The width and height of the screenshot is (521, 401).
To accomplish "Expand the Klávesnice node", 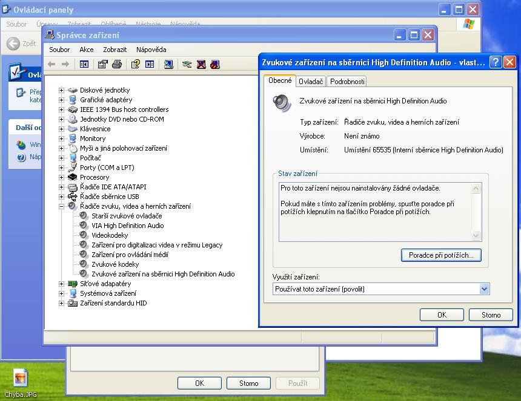I will pos(61,129).
